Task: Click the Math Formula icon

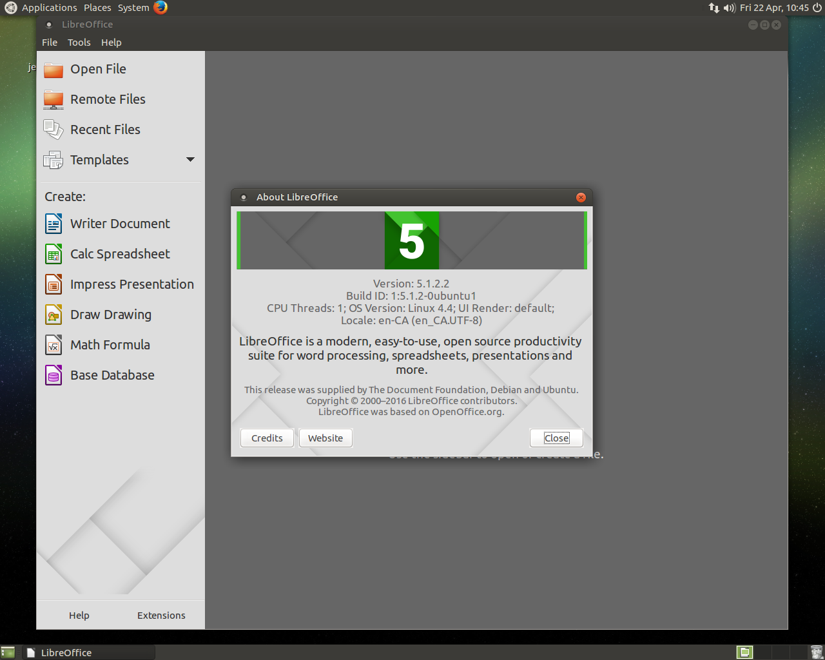Action: coord(53,345)
